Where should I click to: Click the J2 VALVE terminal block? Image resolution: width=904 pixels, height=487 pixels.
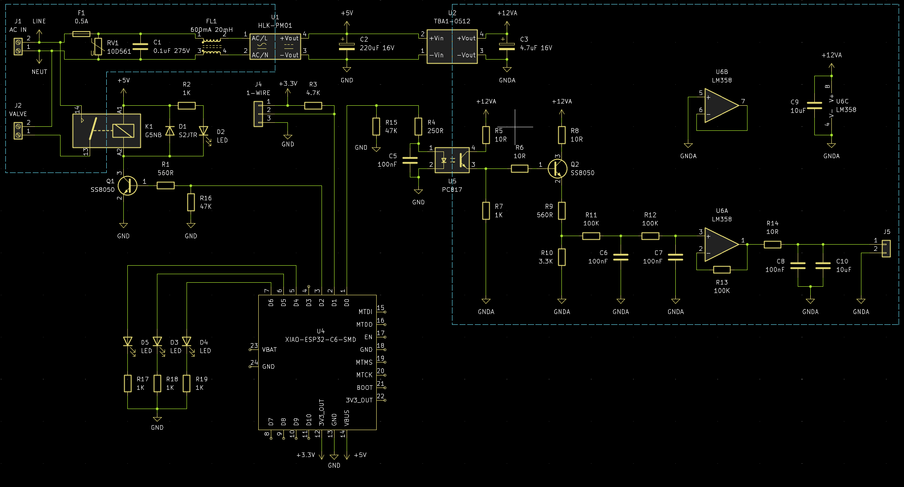coord(18,131)
